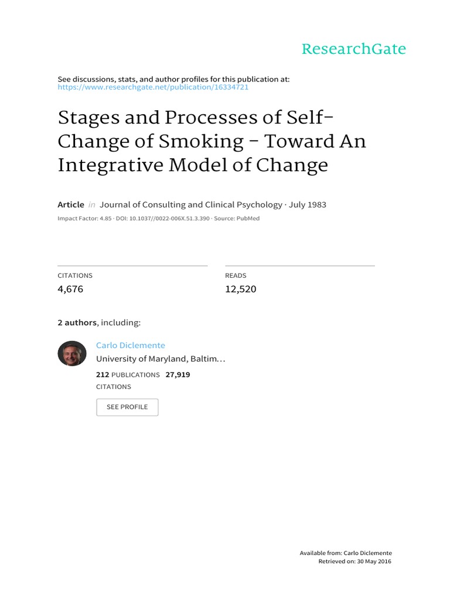Click the 'Available from: Carlo Diclemente' footer
The width and height of the screenshot is (450, 600).
coord(346,553)
